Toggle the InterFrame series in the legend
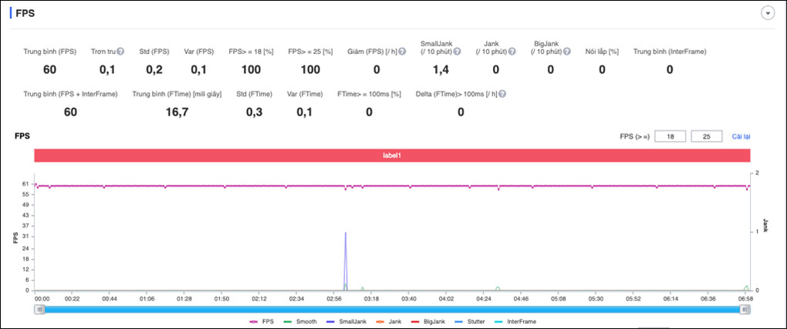 point(515,321)
